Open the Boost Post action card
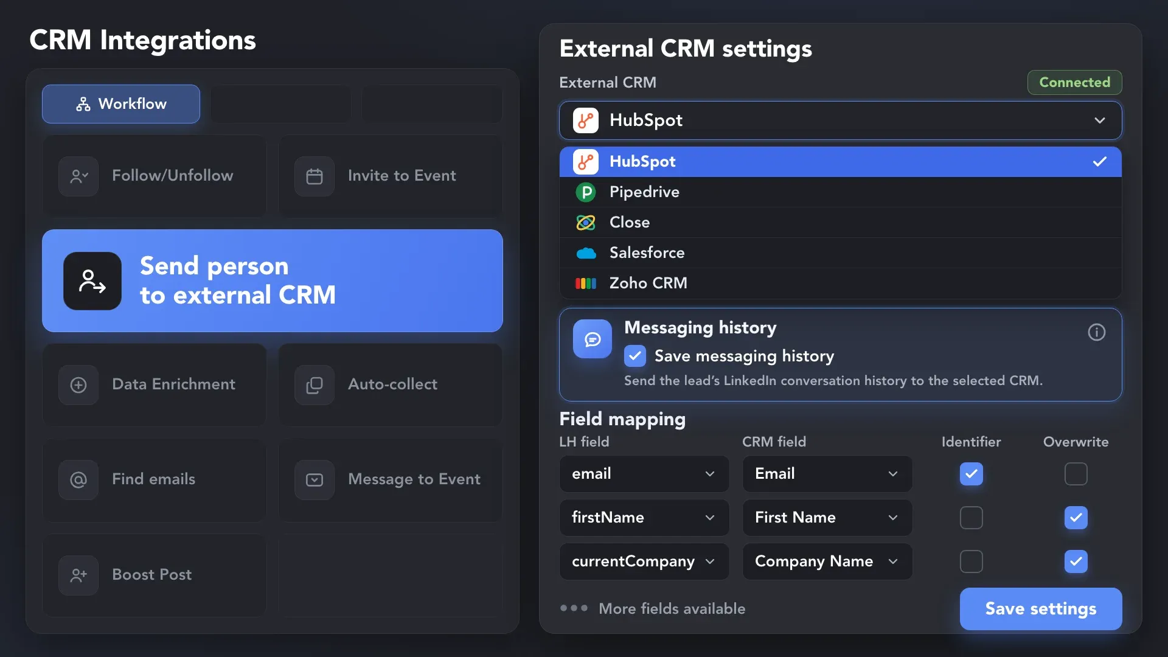 point(155,575)
